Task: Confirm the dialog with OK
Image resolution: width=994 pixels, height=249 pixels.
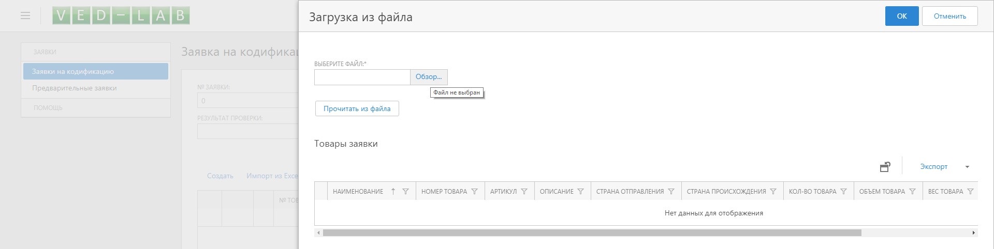Action: [x=902, y=16]
